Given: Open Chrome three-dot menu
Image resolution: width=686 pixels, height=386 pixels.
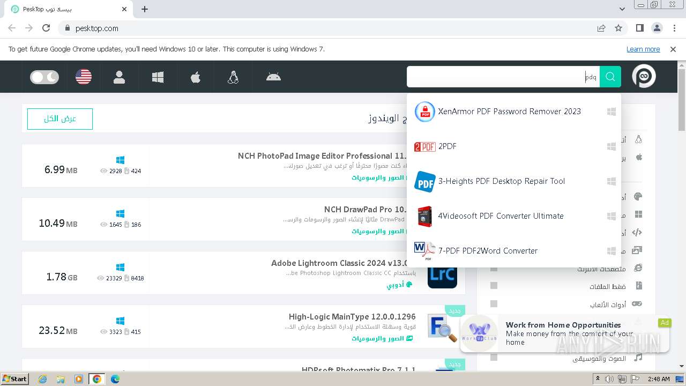Looking at the screenshot, I should [x=674, y=28].
